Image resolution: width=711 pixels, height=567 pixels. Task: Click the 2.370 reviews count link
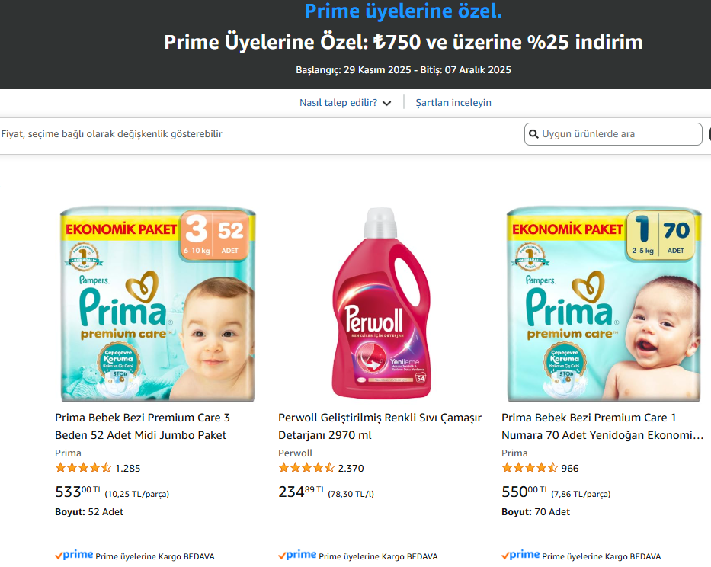click(x=351, y=468)
